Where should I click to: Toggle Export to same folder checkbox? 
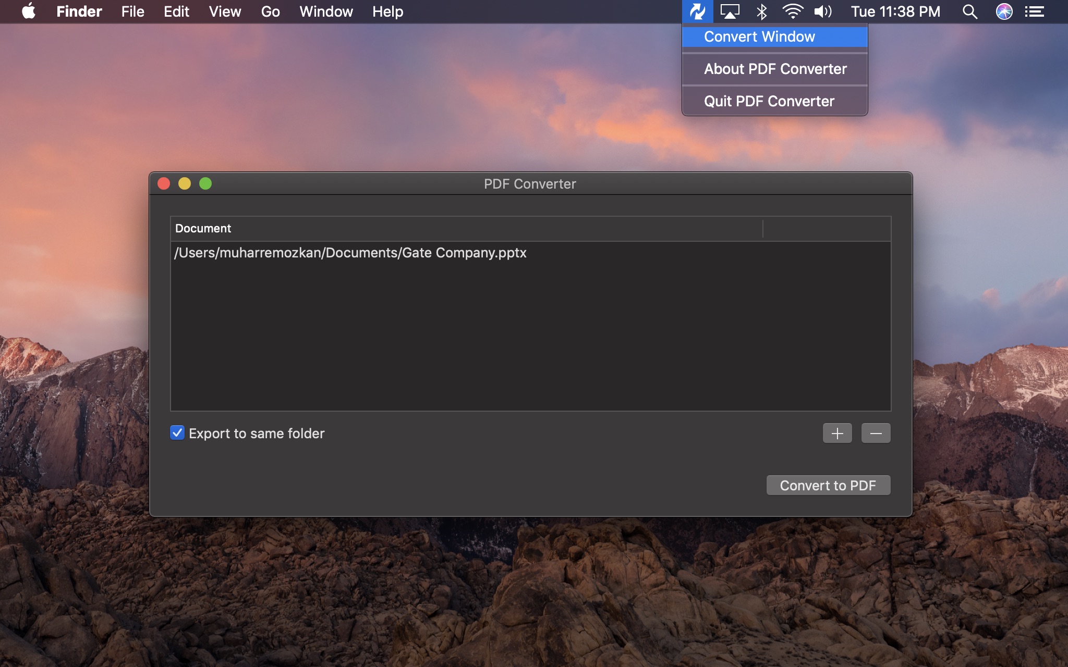pyautogui.click(x=177, y=433)
